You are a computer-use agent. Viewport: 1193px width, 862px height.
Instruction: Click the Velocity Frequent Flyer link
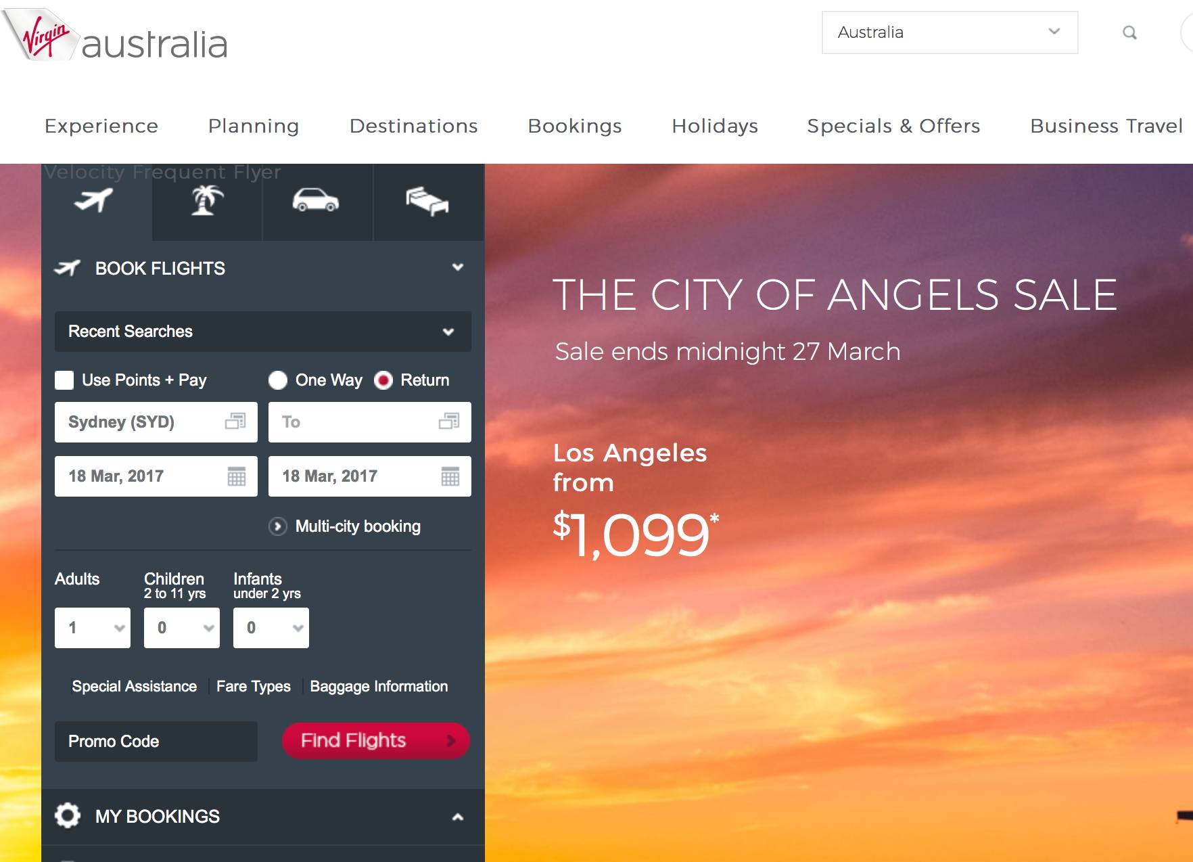click(x=162, y=173)
